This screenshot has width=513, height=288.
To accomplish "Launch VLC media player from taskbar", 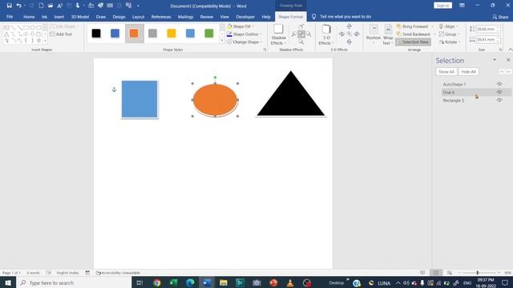I will coord(290,282).
